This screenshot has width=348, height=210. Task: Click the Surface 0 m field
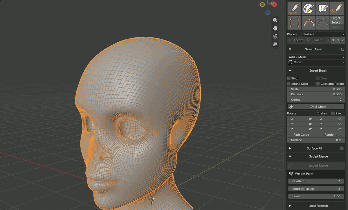pyautogui.click(x=316, y=140)
